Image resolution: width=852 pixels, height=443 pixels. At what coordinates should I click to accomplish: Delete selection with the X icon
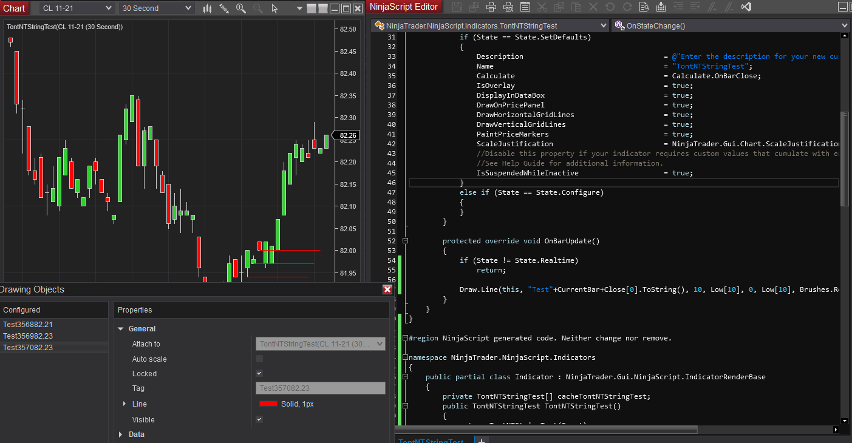click(593, 7)
